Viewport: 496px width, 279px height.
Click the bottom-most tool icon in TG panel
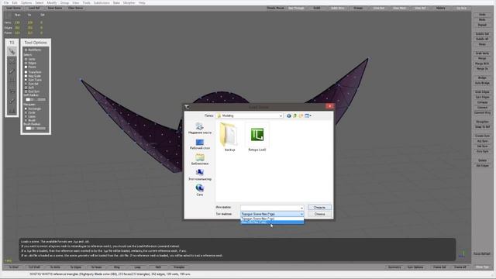click(12, 111)
